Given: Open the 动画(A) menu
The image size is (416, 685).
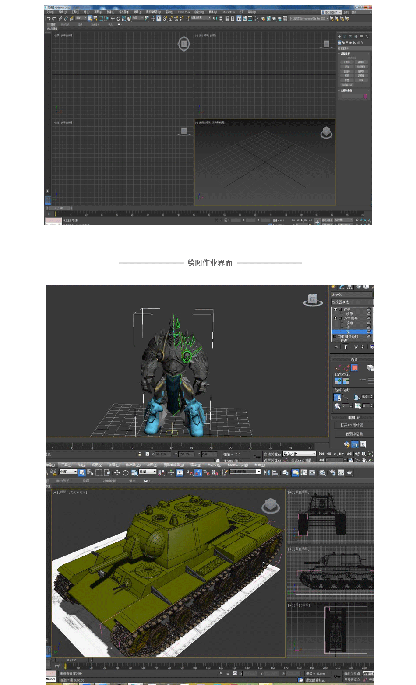Looking at the screenshot, I should click(x=152, y=465).
